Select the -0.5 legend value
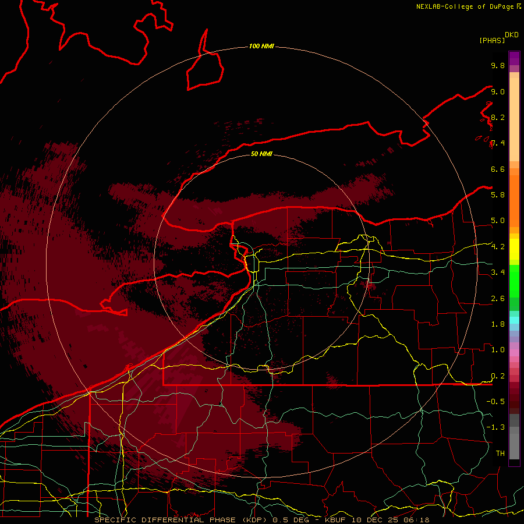524x524 pixels. (x=495, y=401)
